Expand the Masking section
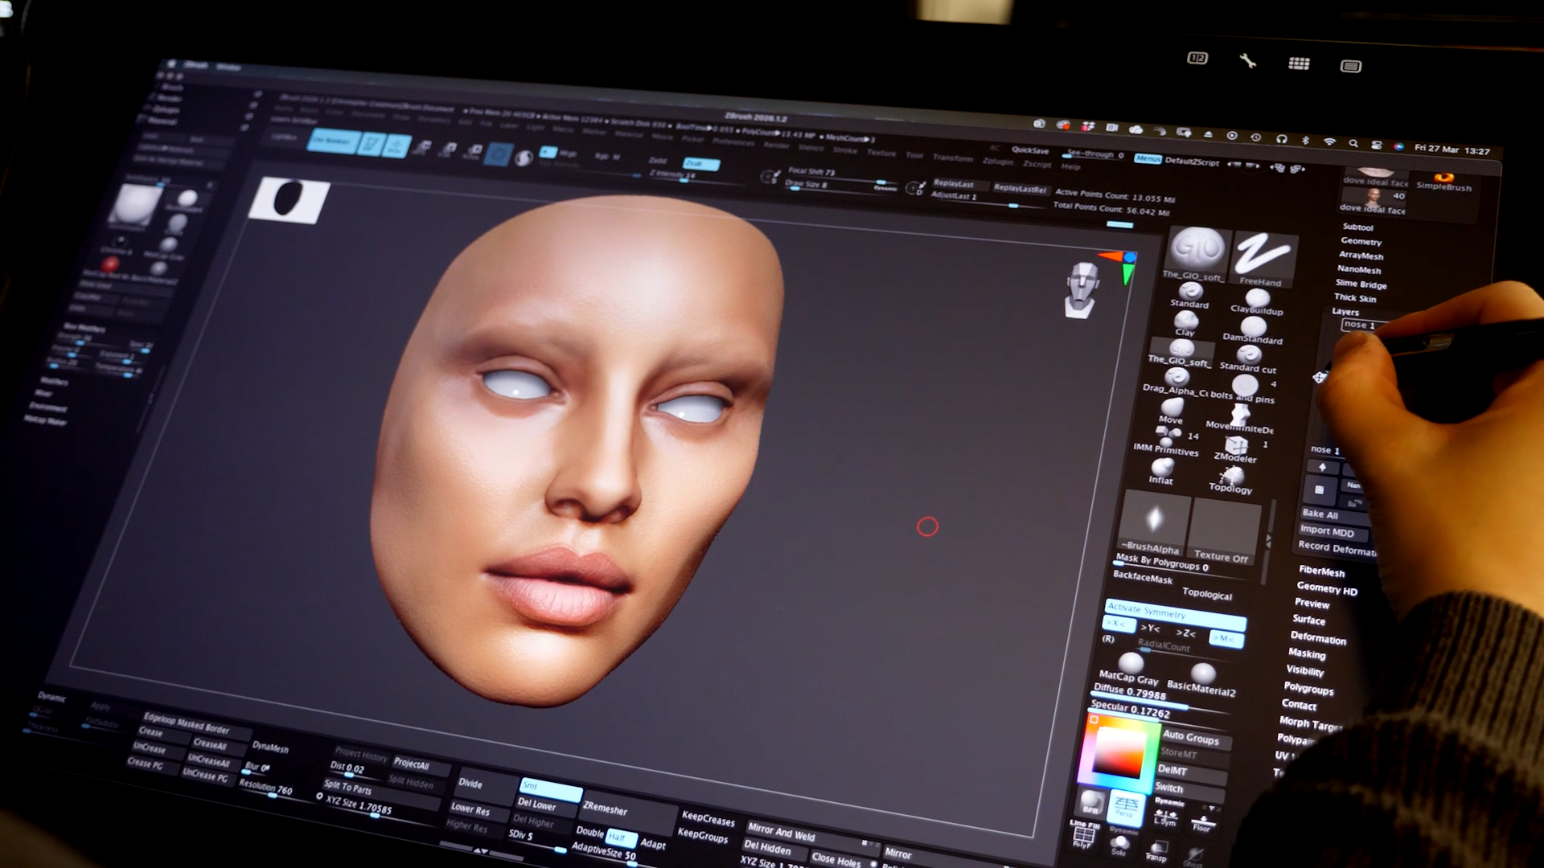The image size is (1544, 868). tap(1307, 653)
